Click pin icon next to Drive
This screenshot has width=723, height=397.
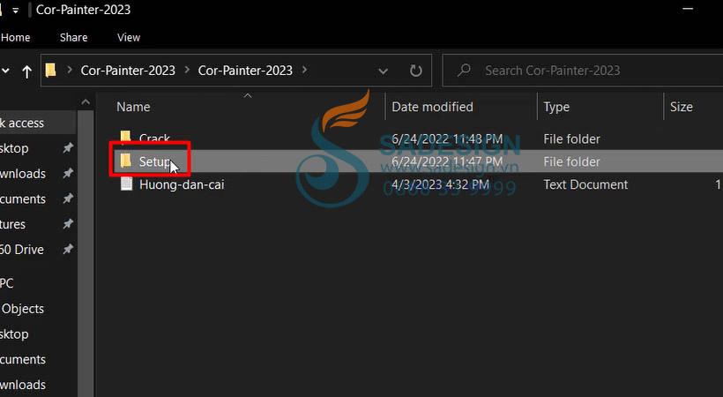click(68, 250)
